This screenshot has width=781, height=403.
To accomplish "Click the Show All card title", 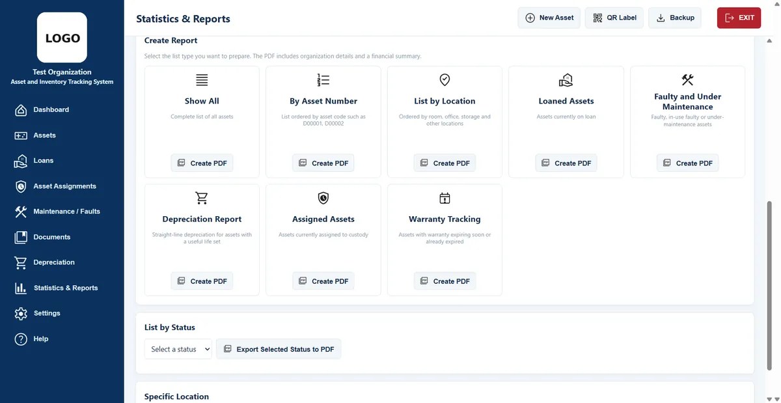I will (x=202, y=101).
